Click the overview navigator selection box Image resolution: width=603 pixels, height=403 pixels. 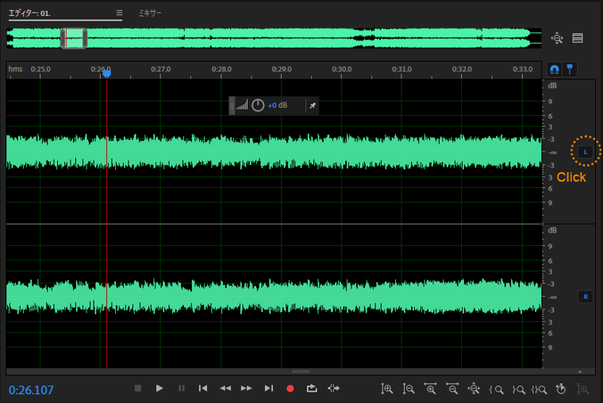point(74,38)
